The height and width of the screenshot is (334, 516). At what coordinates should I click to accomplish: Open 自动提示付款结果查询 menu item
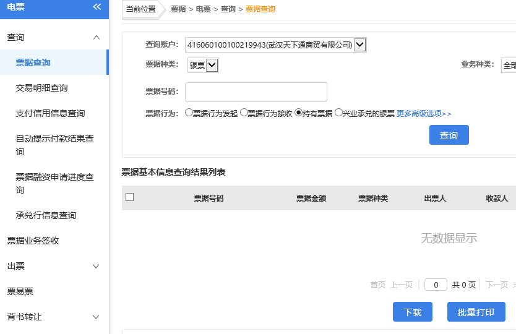tap(54, 145)
